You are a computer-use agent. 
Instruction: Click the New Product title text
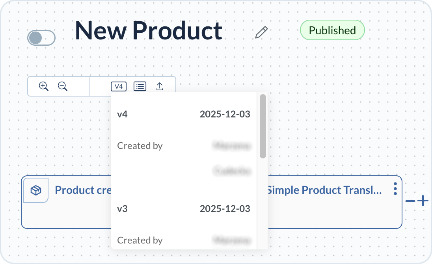pos(149,31)
